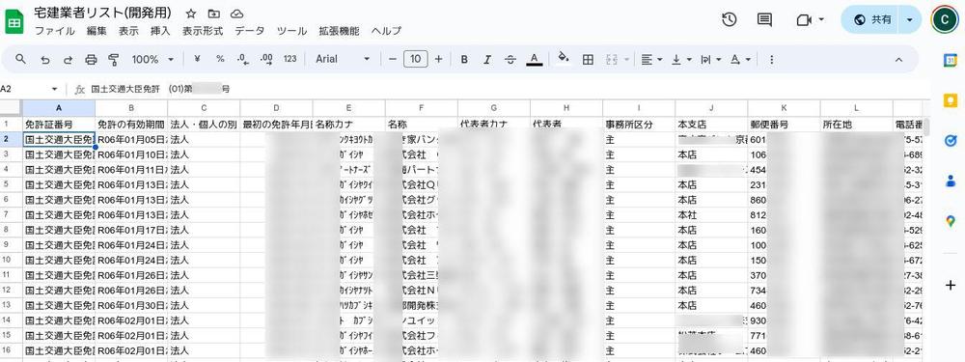Print the spreadsheet
Viewport: 965px width, 362px height.
pos(91,59)
